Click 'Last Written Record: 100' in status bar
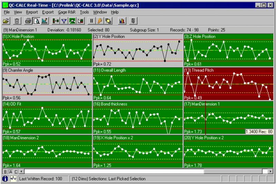This screenshot has height=184, width=276. (x=41, y=179)
